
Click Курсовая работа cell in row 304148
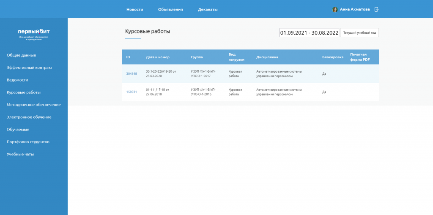tap(235, 73)
